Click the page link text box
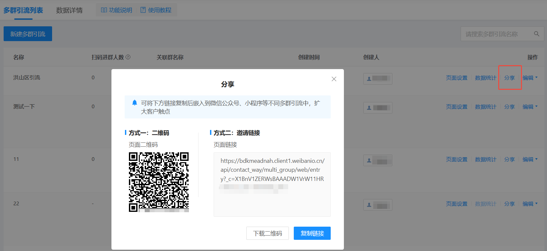 (x=272, y=184)
